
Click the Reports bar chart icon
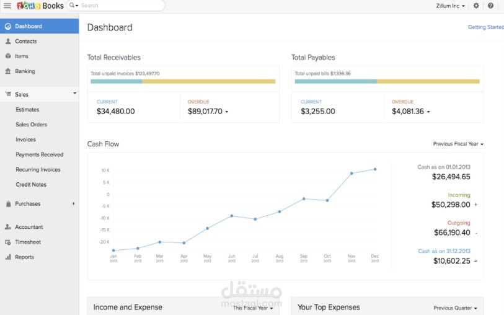pos(8,257)
